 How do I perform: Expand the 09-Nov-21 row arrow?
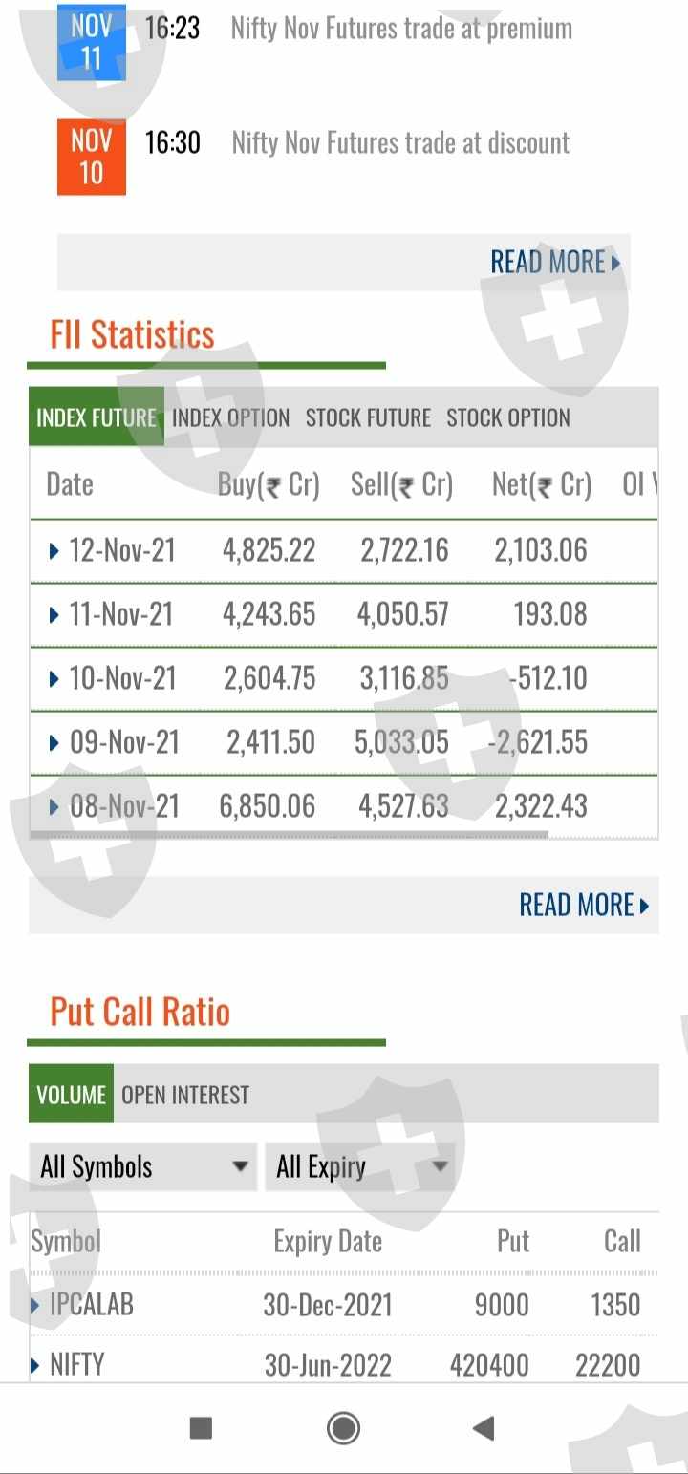[54, 743]
